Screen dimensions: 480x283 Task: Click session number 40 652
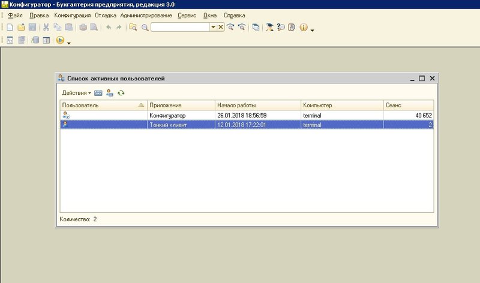424,115
